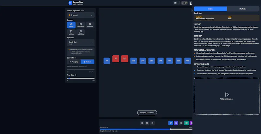Click the INTERESTING FACTS heading
The height and width of the screenshot is (134, 261).
(201, 64)
